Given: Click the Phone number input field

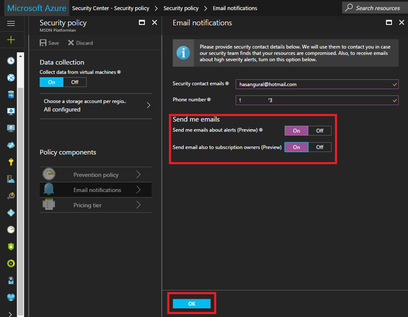Looking at the screenshot, I should click(x=317, y=100).
